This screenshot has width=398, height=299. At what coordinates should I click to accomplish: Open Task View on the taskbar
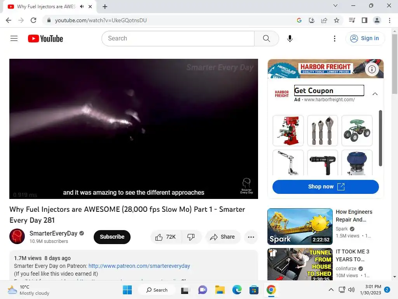185,290
